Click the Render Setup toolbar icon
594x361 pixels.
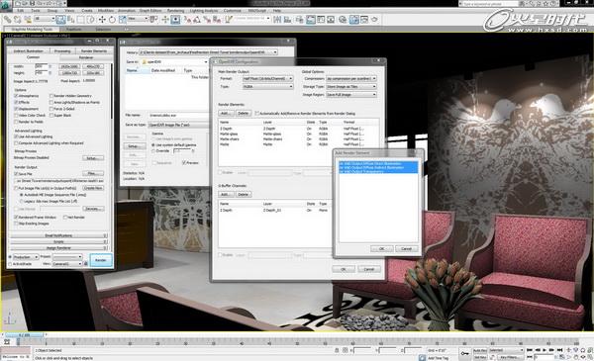click(x=353, y=20)
